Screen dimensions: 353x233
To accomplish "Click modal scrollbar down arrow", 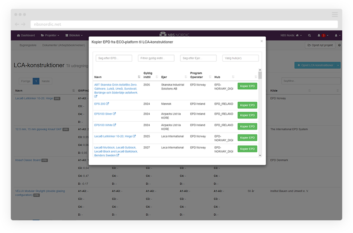I will [260, 155].
